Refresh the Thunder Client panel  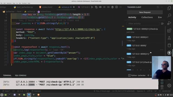pos(158,7)
